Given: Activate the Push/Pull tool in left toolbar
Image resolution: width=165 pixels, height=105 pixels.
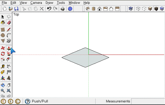Looking at the screenshot, I should pyautogui.click(x=9, y=48).
